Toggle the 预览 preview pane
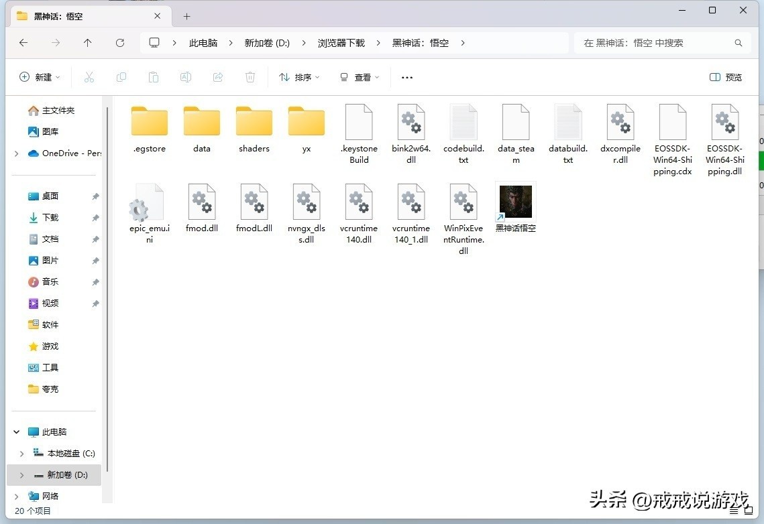This screenshot has height=524, width=764. tap(726, 77)
